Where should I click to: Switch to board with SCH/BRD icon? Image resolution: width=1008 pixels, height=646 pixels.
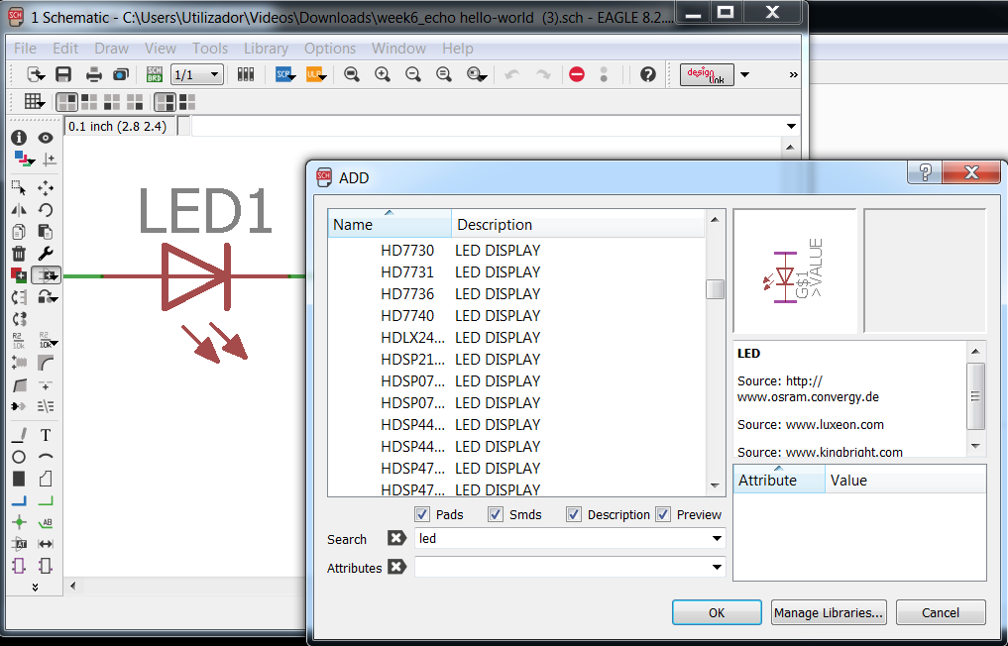click(x=155, y=74)
